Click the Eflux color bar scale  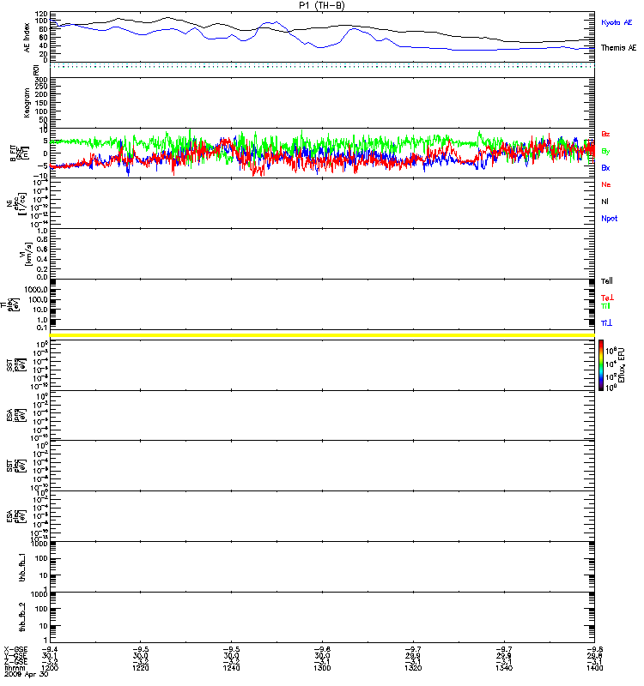[601, 365]
